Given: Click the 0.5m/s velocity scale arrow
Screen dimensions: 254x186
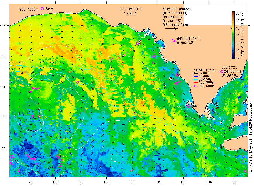Looking at the screenshot, I should 172,29.
